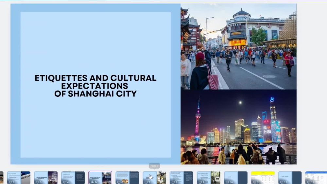This screenshot has height=184, width=327.
Task: Select the crowded street photo on the slide
Action: (x=239, y=47)
